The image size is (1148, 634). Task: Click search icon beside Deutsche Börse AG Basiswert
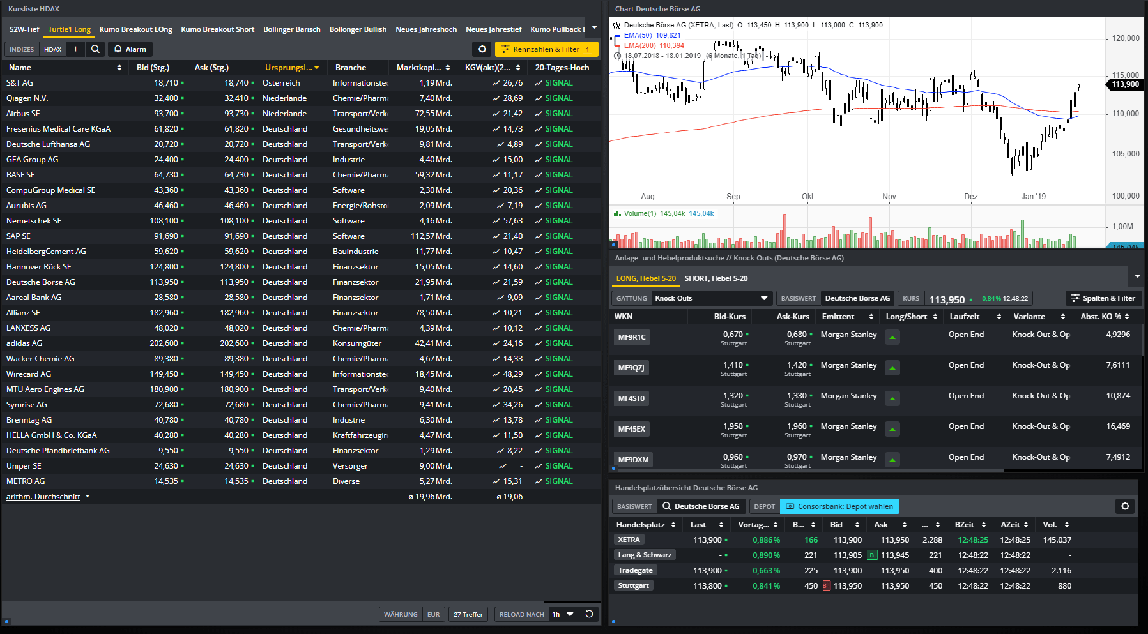pyautogui.click(x=667, y=506)
